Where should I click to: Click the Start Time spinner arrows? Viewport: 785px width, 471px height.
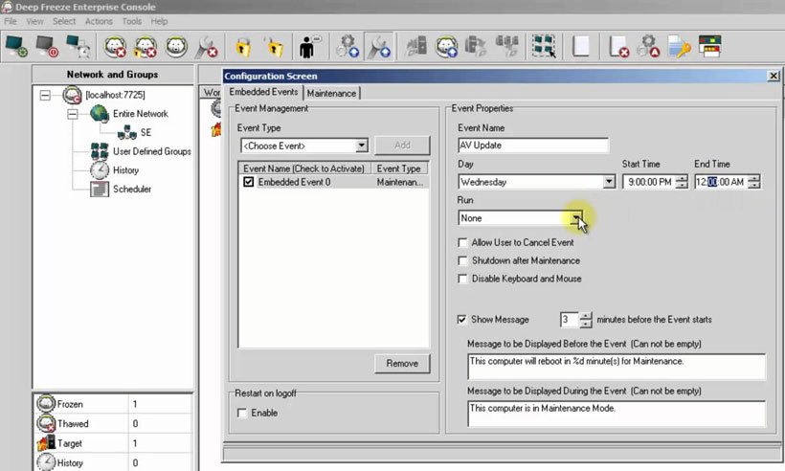tap(682, 182)
